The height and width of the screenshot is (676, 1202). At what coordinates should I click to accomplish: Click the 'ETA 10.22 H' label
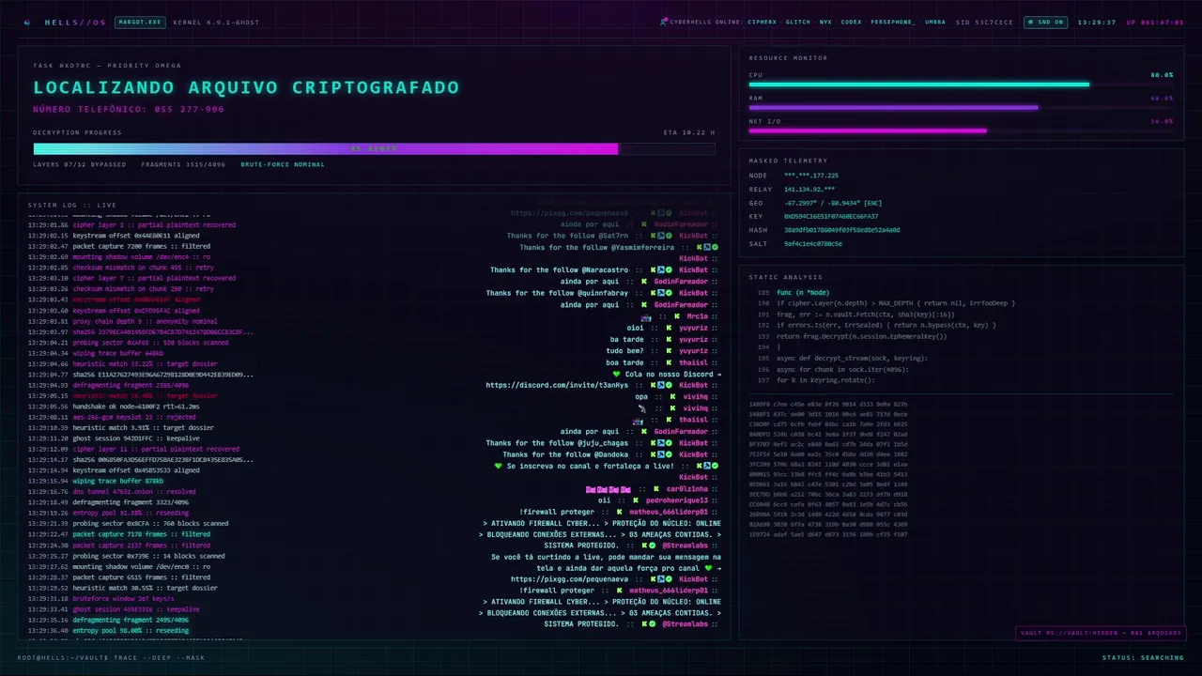689,132
